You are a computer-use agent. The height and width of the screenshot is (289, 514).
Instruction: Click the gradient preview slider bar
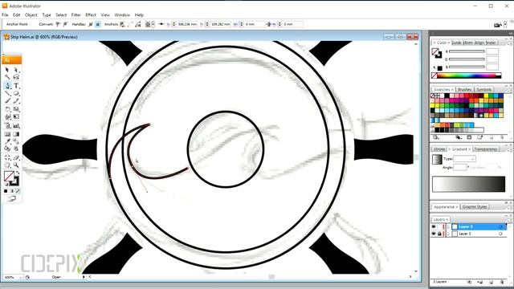click(468, 184)
